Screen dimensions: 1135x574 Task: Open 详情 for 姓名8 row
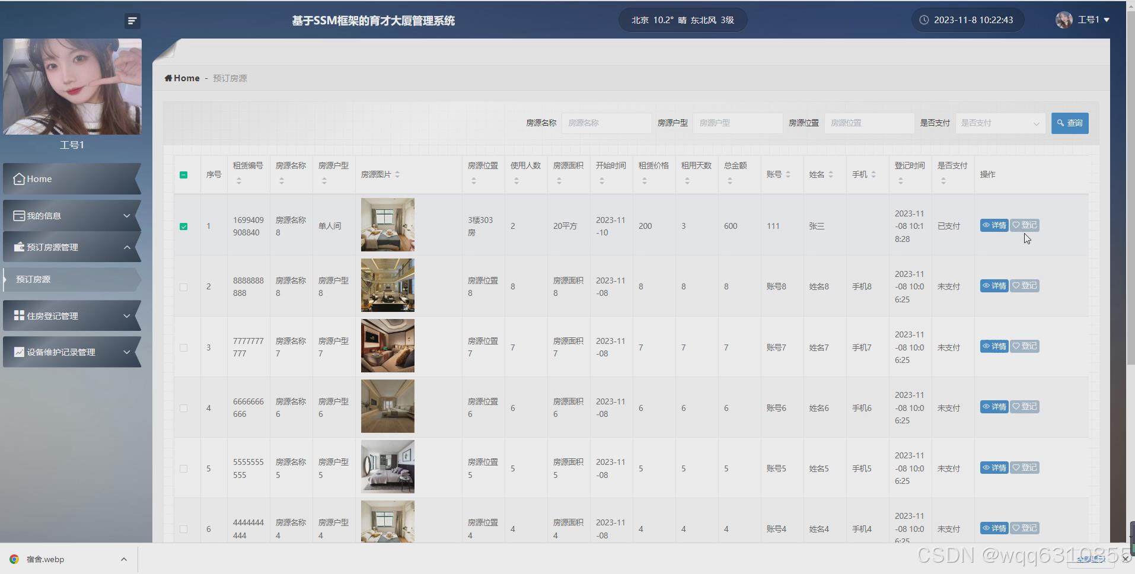coord(994,286)
